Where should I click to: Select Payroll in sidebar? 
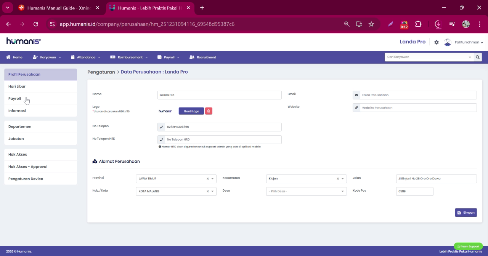tap(40, 99)
